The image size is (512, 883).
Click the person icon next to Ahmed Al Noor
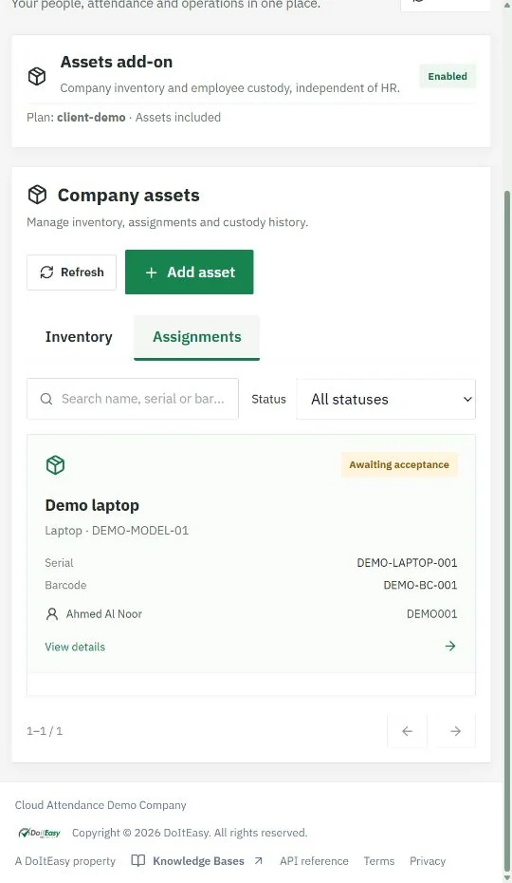click(52, 613)
